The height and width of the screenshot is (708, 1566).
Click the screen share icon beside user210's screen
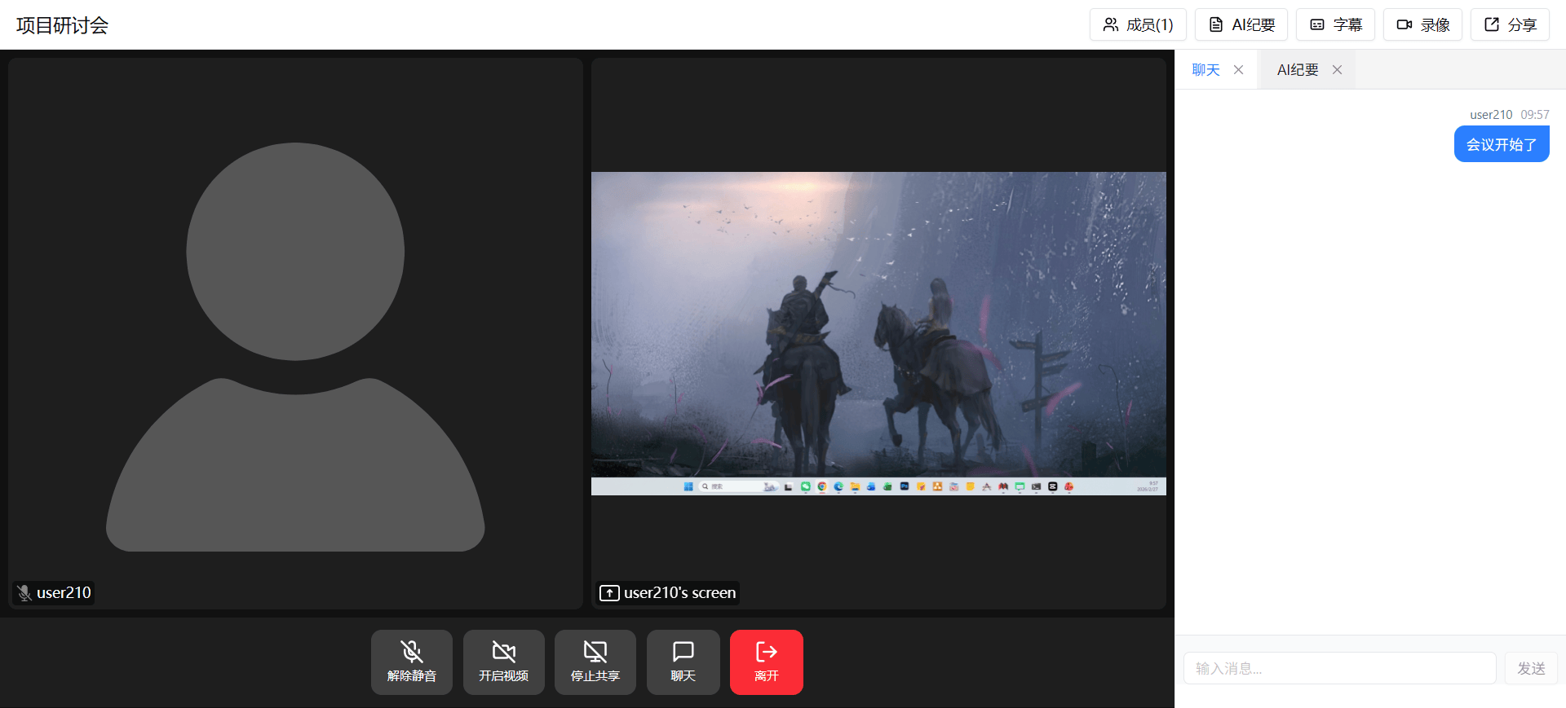[609, 593]
